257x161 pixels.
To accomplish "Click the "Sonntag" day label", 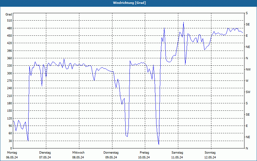I will tap(210, 153).
